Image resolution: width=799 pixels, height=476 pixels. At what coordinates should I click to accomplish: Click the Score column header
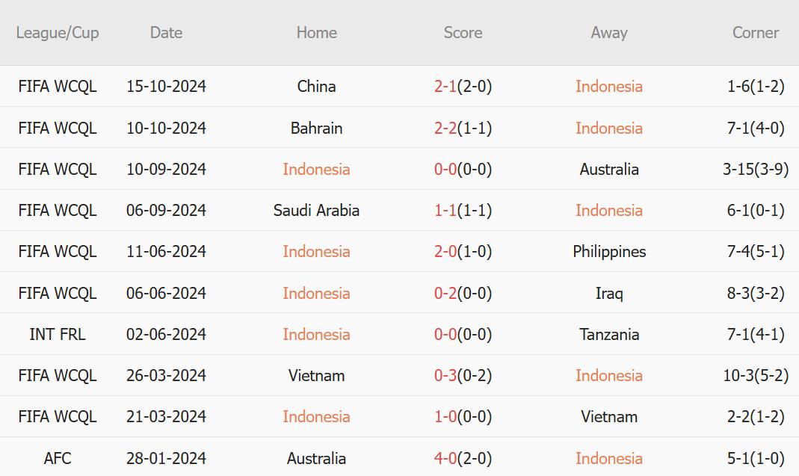(463, 33)
